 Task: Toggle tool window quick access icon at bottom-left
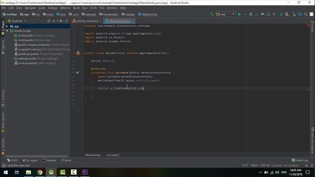3,165
